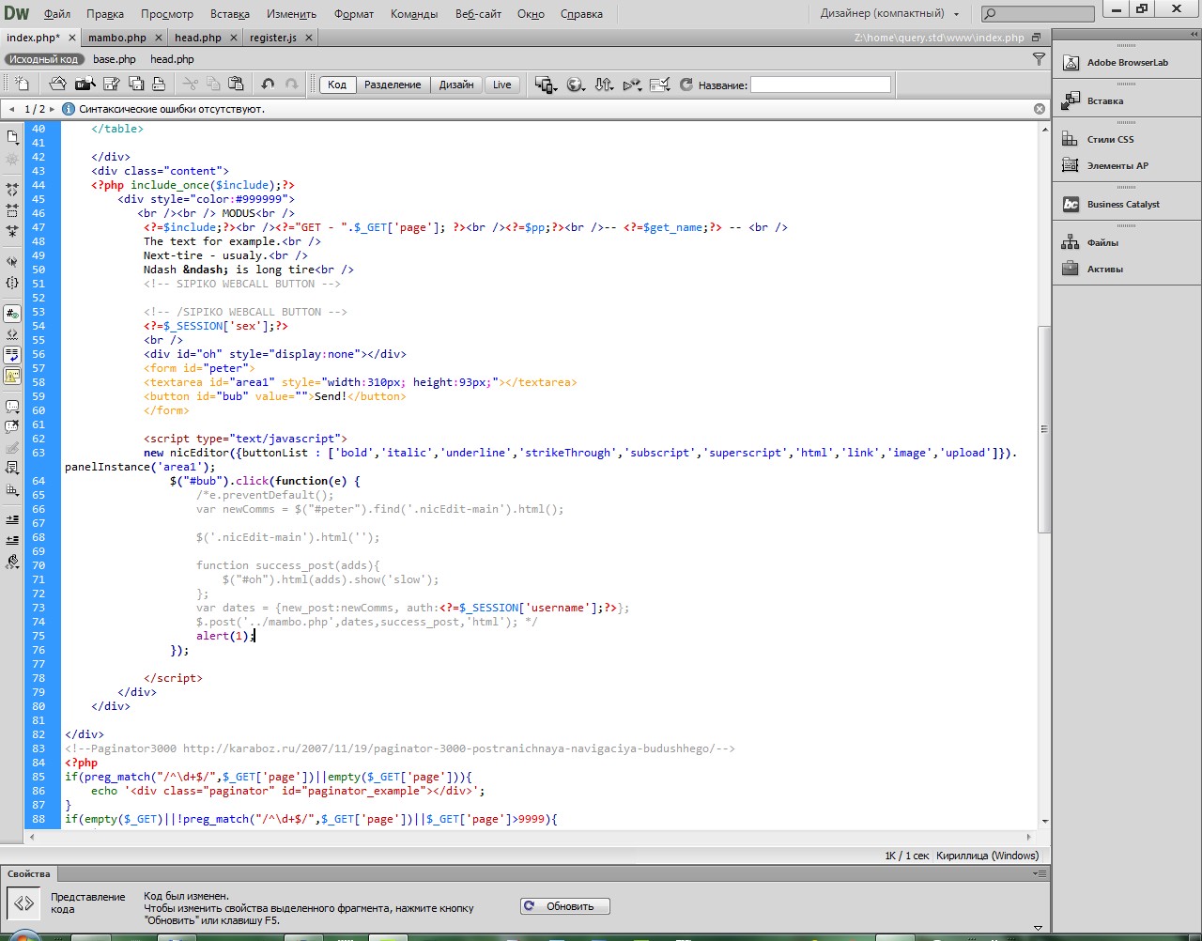Open the Multiscreen preview dropdown

546,85
